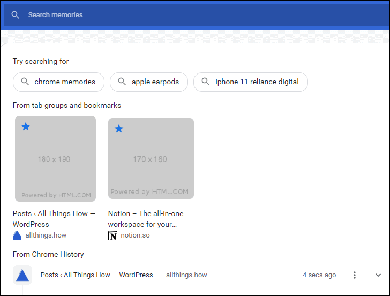Click the All Things How history entry icon
Viewport: 390px width, 296px height.
22,275
